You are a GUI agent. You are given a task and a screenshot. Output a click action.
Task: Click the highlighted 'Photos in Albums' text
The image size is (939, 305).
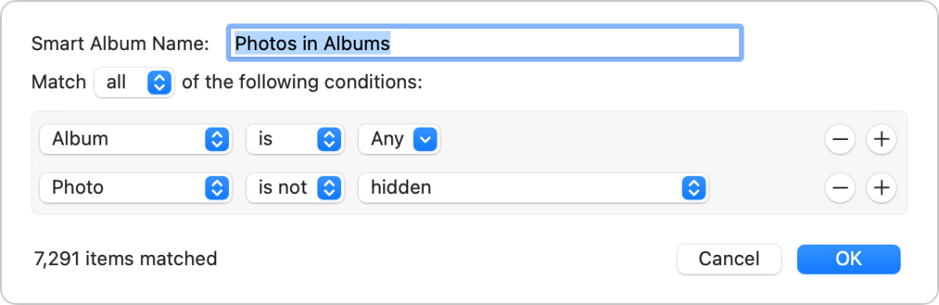pyautogui.click(x=312, y=43)
